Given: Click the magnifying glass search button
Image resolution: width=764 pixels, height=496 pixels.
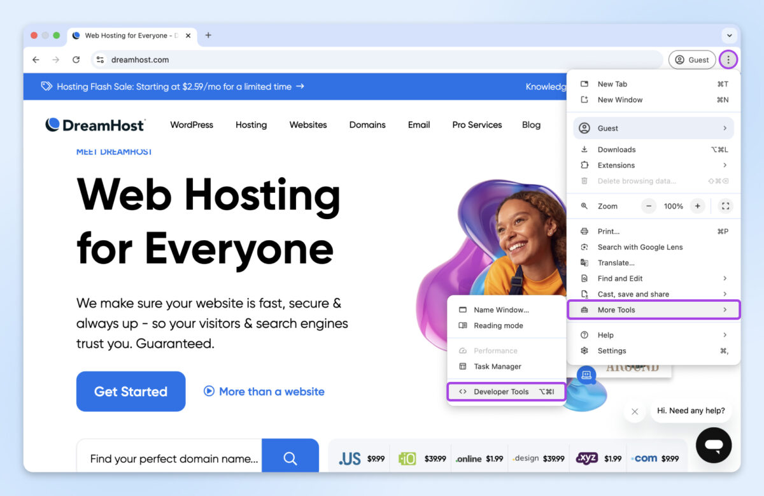Looking at the screenshot, I should (x=290, y=458).
